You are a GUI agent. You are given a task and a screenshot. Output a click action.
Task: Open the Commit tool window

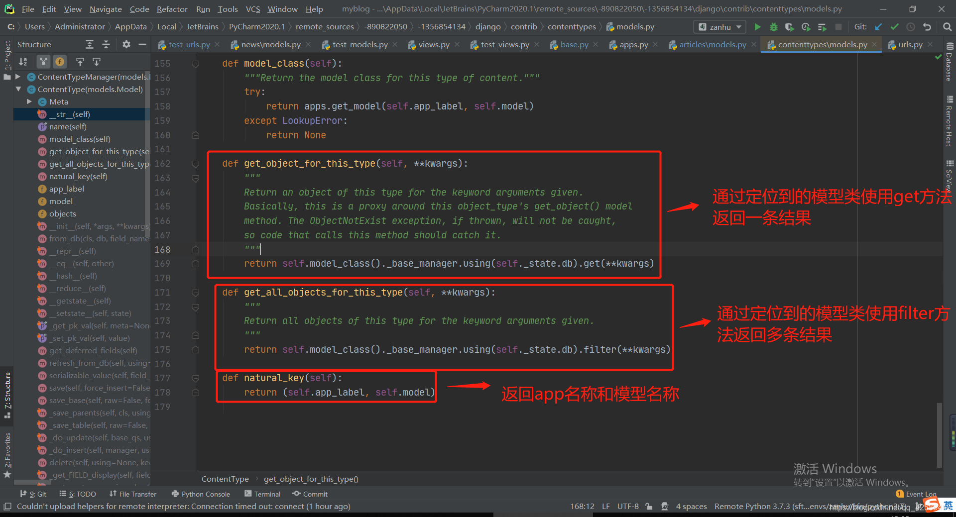tap(310, 494)
